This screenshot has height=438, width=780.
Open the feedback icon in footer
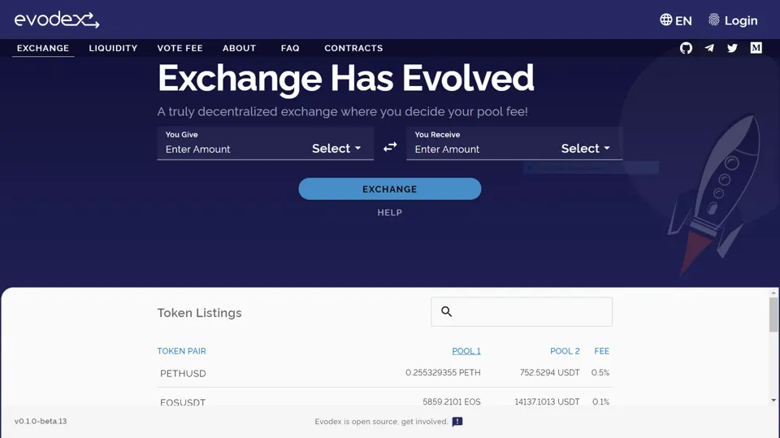point(457,422)
